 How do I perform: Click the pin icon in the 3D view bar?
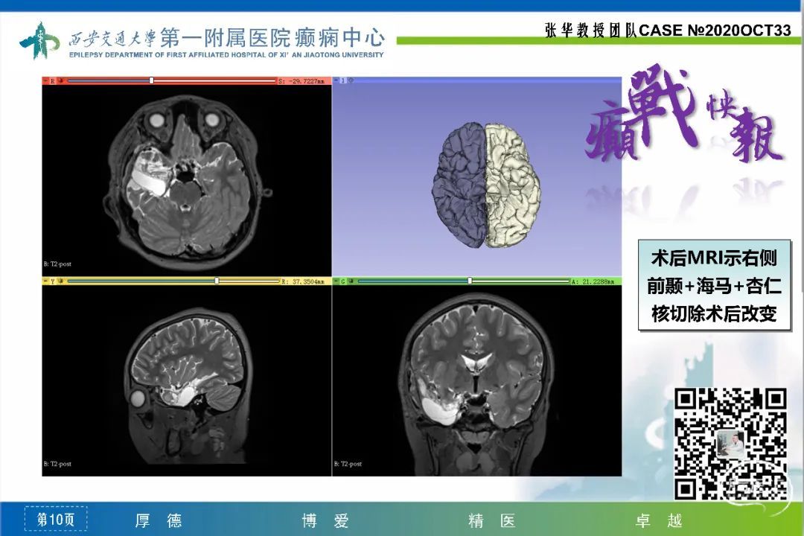click(x=336, y=80)
